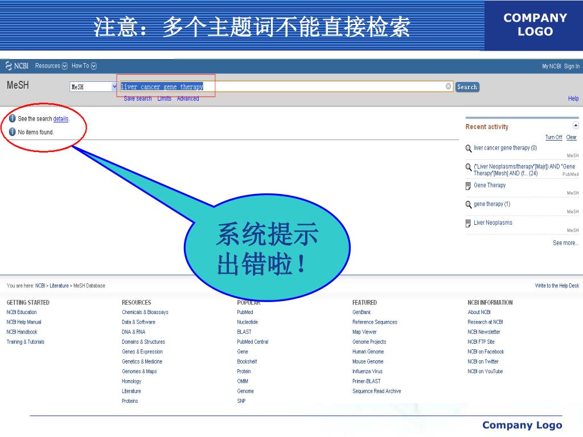Open the Help link
Image resolution: width=583 pixels, height=437 pixels.
tap(573, 98)
